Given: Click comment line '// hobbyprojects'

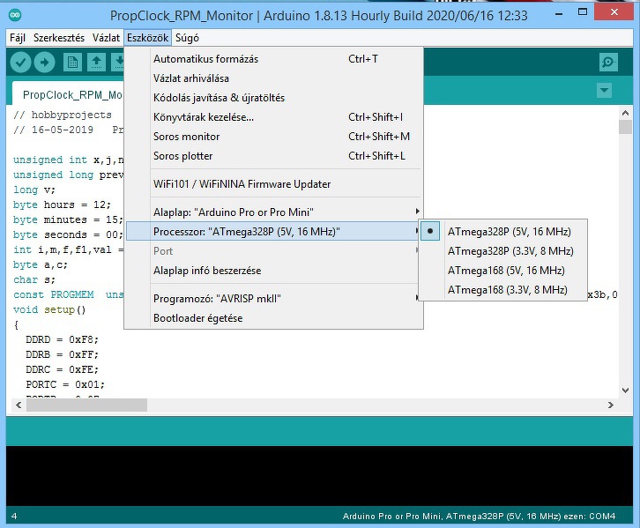Looking at the screenshot, I should (x=62, y=115).
